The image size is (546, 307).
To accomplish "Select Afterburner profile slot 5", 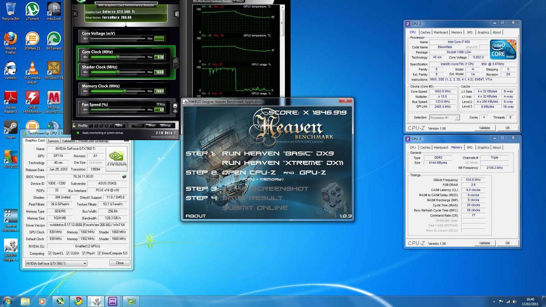I will coord(112,126).
